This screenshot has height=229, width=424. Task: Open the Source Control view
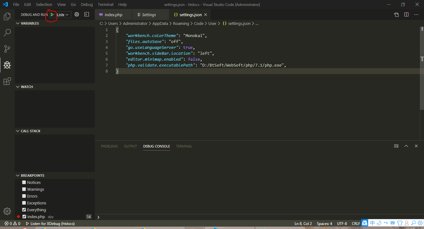[x=7, y=49]
